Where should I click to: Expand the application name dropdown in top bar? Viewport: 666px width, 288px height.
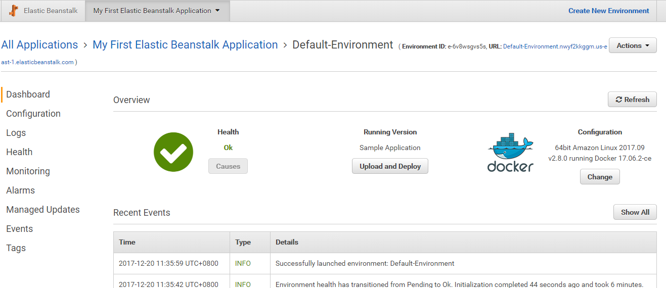217,11
